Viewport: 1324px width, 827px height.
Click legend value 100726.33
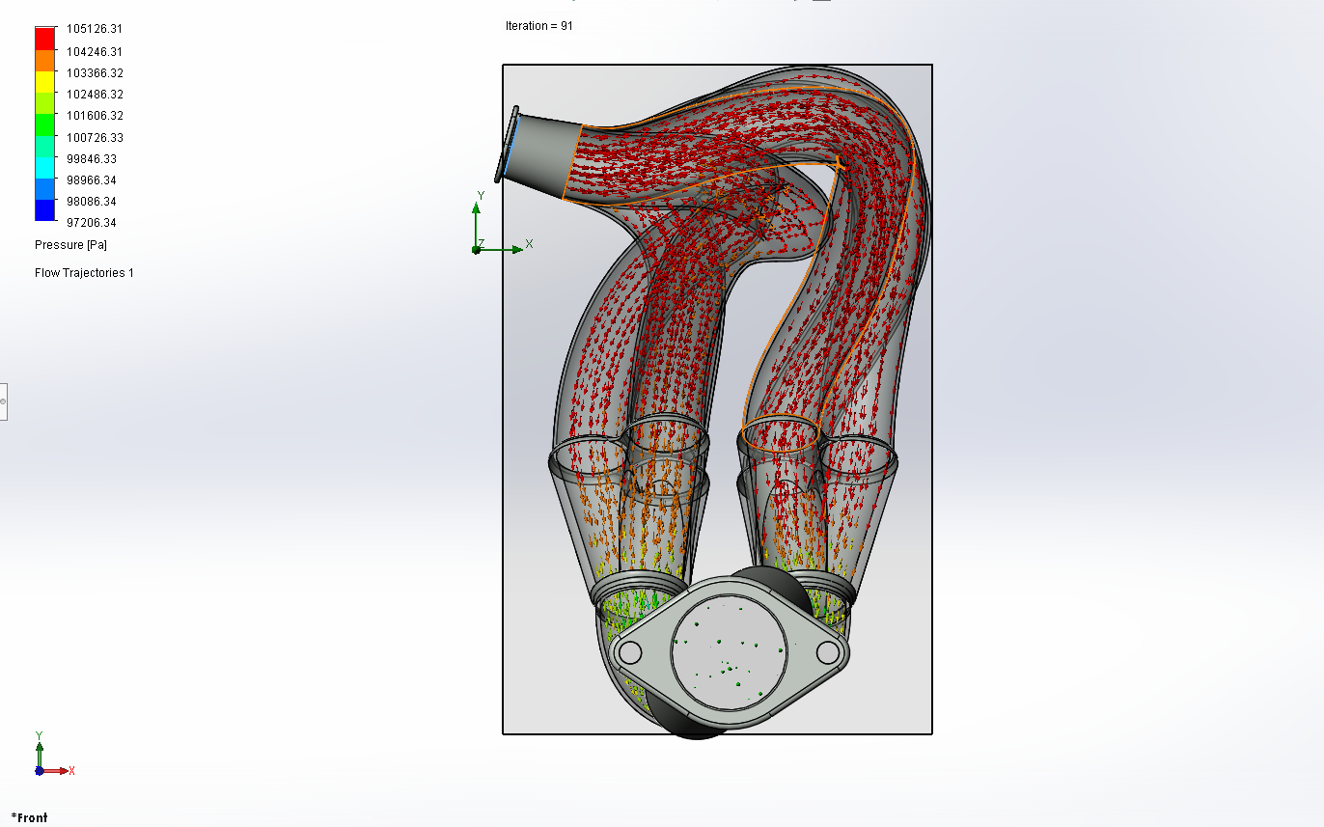95,138
